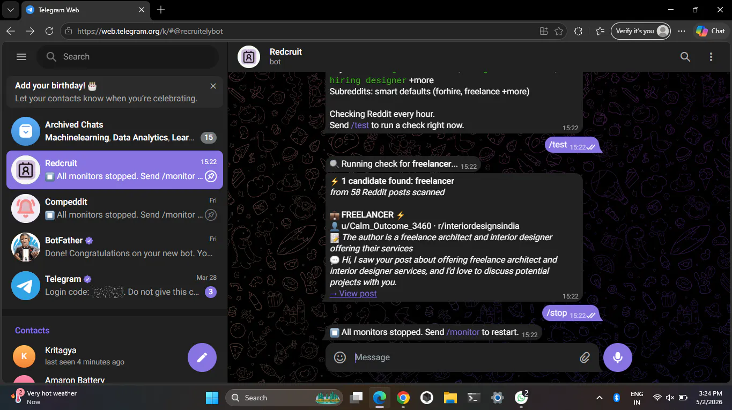Search within the Redcruit chat

(685, 57)
